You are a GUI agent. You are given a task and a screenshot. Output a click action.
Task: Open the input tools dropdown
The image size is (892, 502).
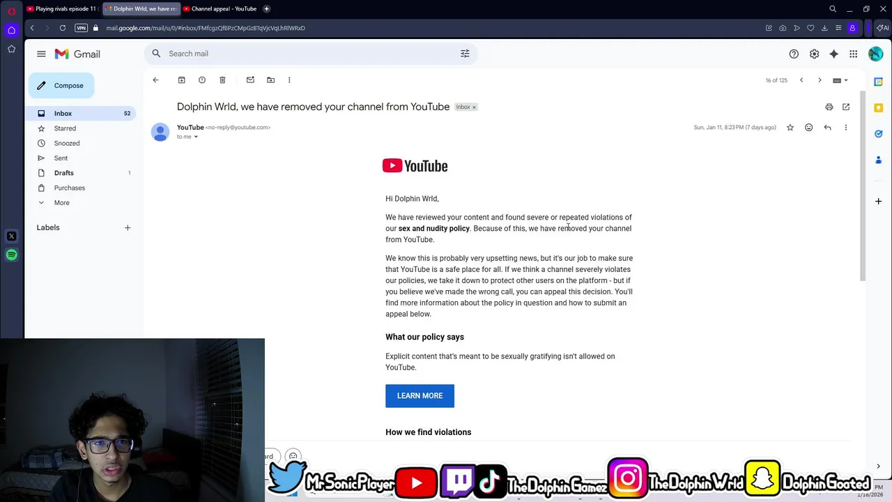click(840, 80)
